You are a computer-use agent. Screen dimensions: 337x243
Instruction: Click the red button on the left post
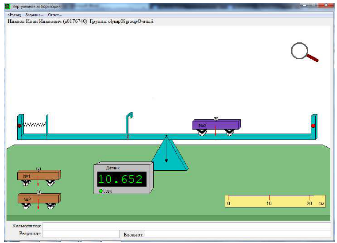[x=19, y=126]
